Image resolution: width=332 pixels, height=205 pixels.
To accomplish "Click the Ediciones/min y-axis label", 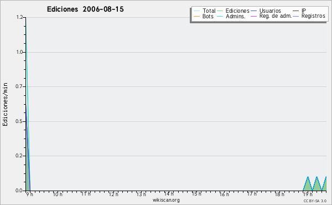I will pyautogui.click(x=5, y=104).
